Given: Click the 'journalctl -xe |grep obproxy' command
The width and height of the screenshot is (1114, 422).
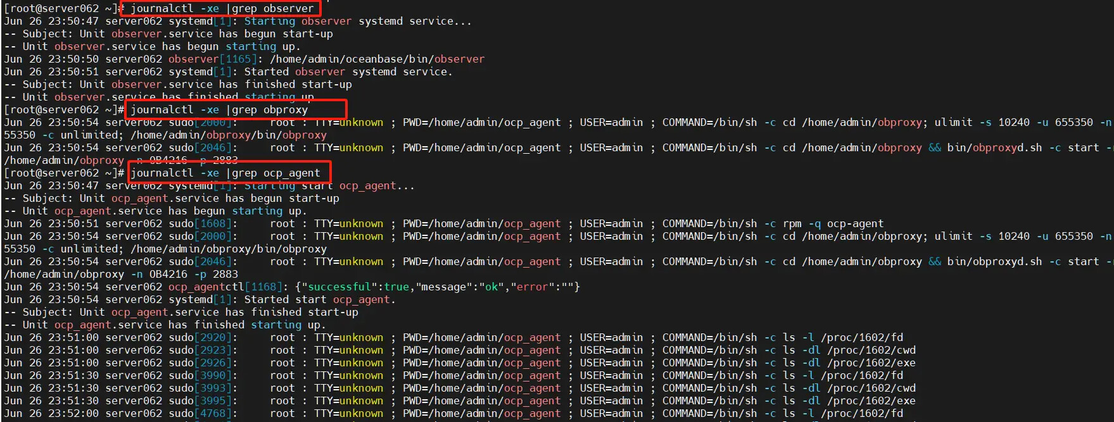Looking at the screenshot, I should click(219, 109).
